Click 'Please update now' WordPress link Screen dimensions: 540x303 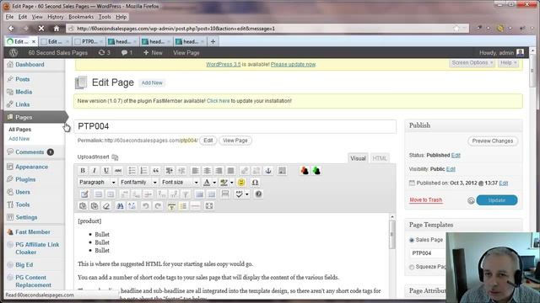293,65
